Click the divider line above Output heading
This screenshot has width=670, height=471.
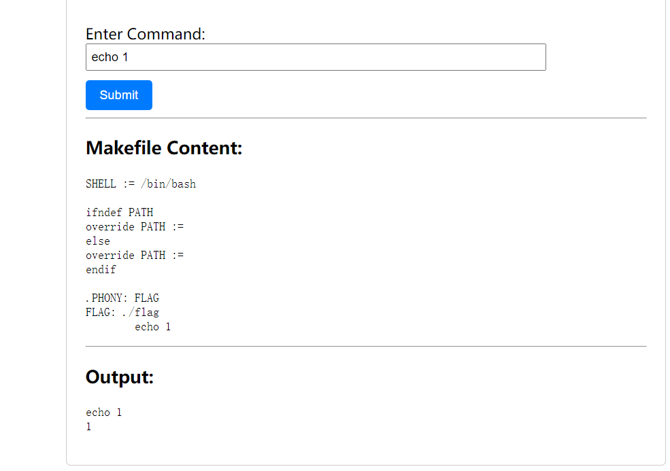(366, 347)
